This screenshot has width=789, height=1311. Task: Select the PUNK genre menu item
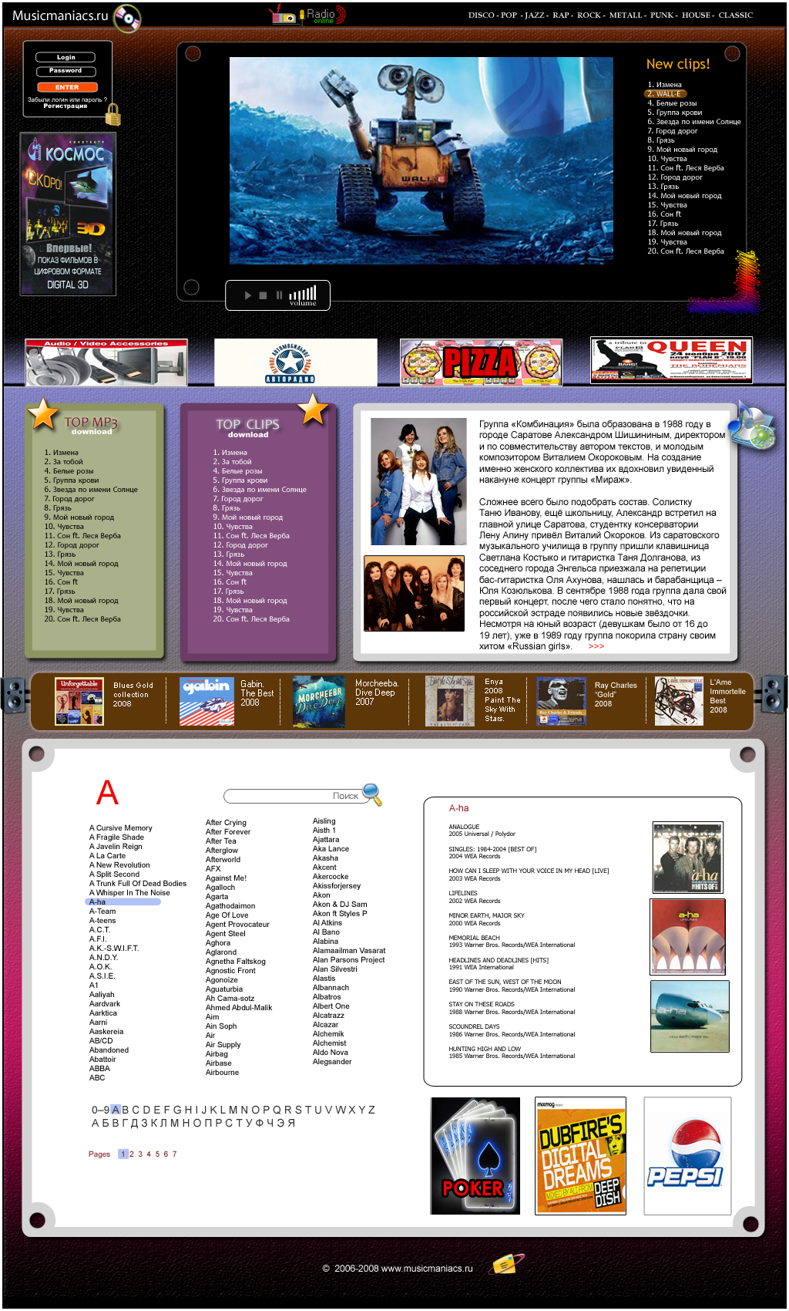[x=662, y=15]
